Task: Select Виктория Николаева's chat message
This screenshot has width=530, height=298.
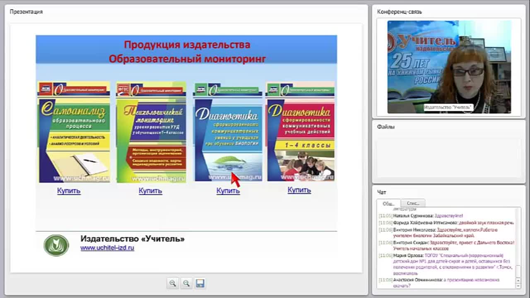Action: coord(439,232)
